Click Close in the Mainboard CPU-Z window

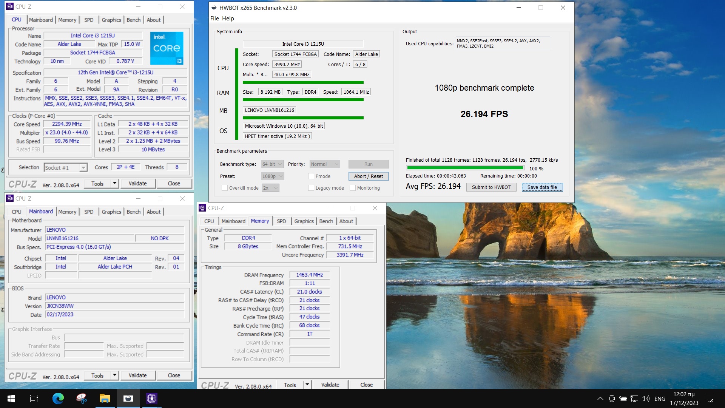pos(174,375)
